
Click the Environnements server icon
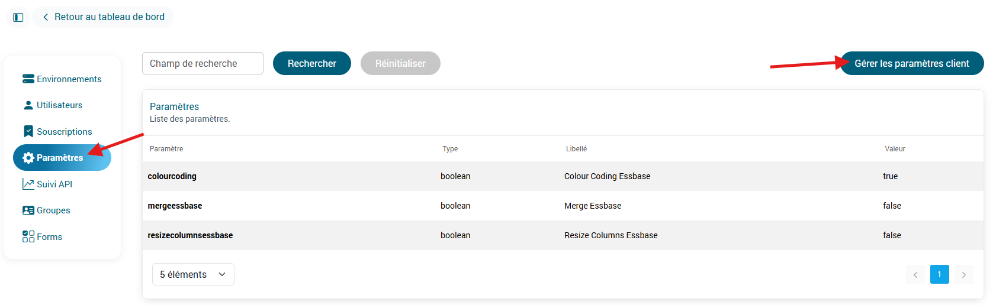[28, 79]
